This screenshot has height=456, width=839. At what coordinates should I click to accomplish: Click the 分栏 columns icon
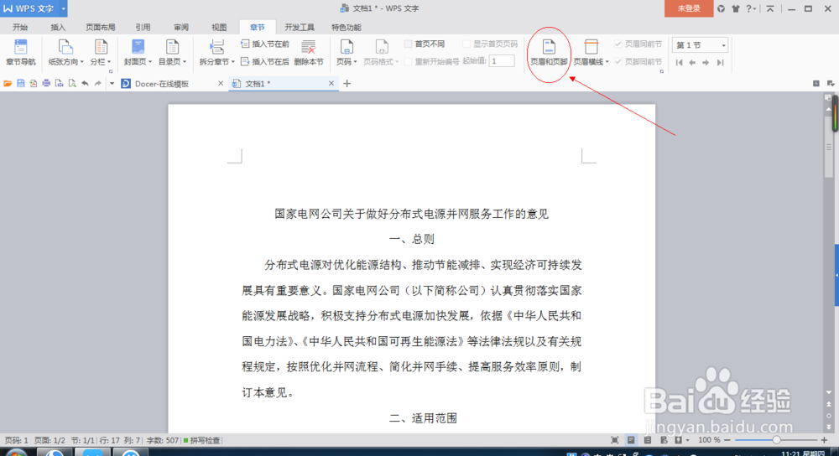pos(100,47)
